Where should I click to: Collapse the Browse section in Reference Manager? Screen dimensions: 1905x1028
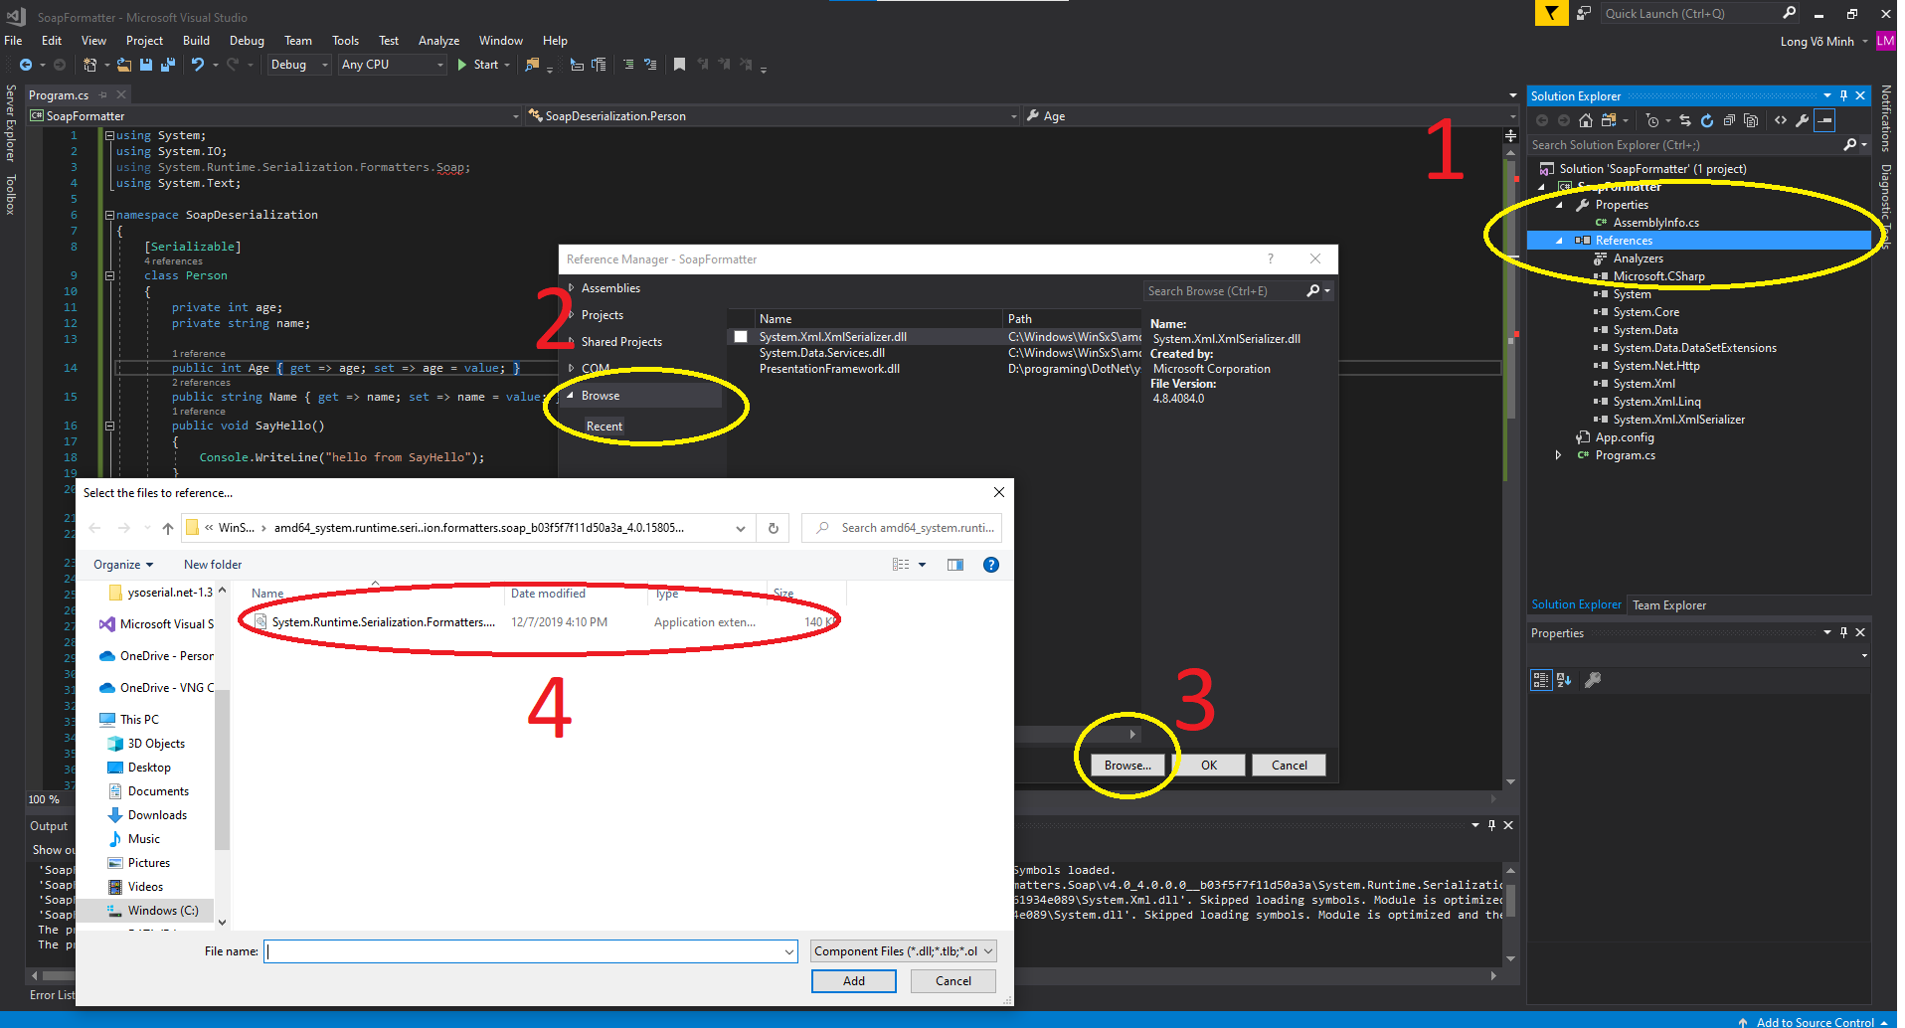571,396
